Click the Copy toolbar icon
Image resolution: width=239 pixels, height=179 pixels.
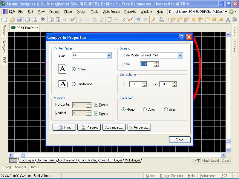[87, 19]
